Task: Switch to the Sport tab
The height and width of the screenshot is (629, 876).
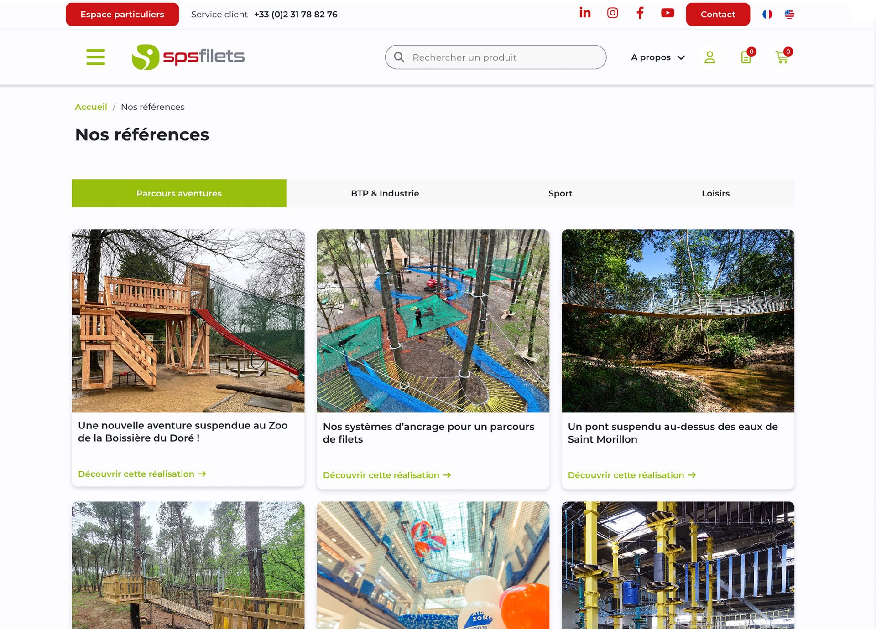Action: (x=560, y=193)
